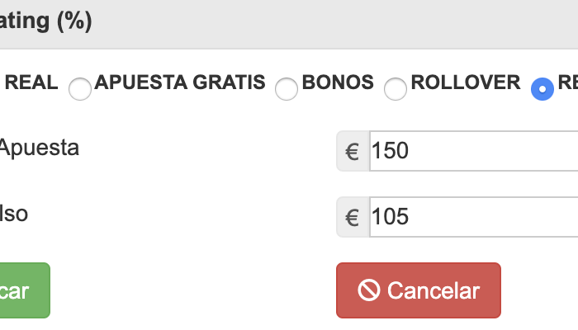Select the APUESTA GRATIS radio button
Screen dimensions: 578x330
pyautogui.click(x=80, y=88)
